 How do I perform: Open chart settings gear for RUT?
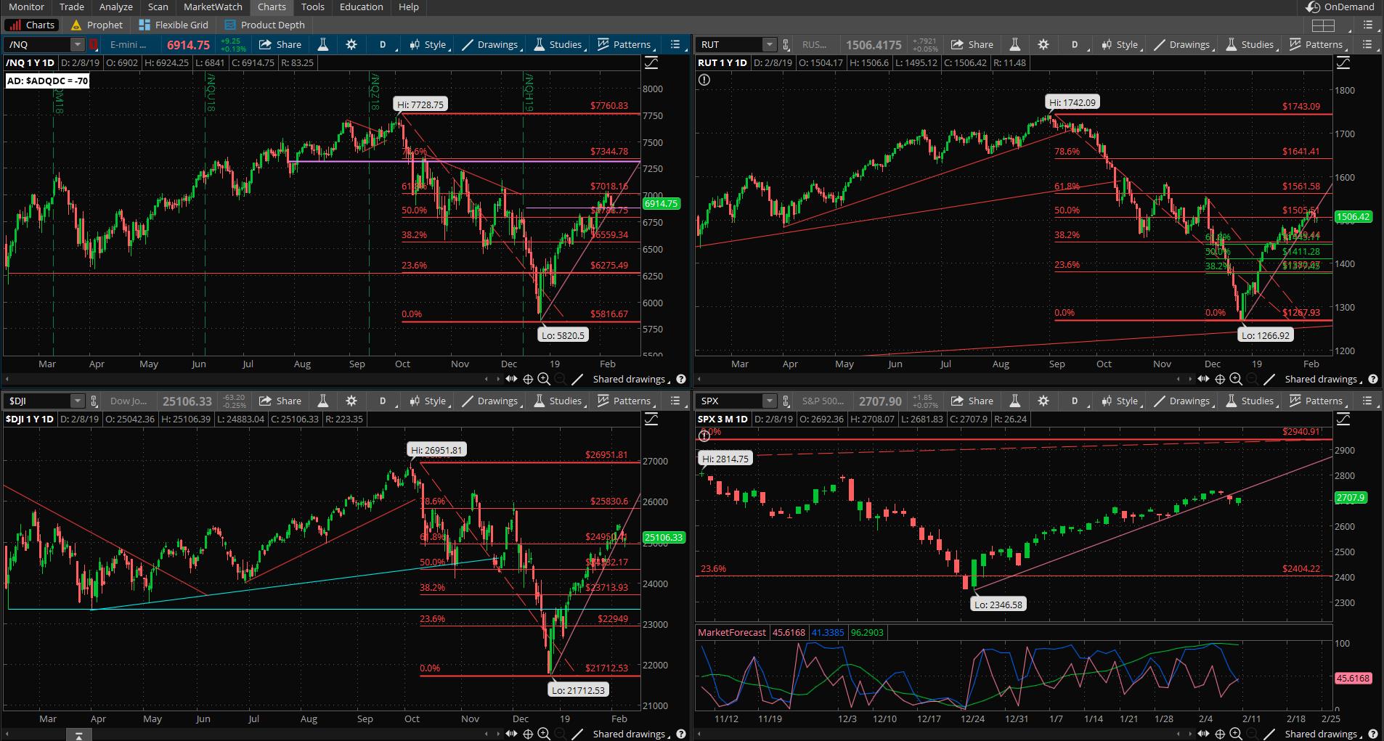click(x=1043, y=44)
